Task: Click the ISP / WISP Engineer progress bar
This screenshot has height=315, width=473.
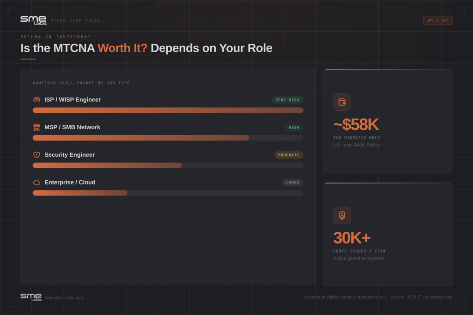Action: point(168,110)
